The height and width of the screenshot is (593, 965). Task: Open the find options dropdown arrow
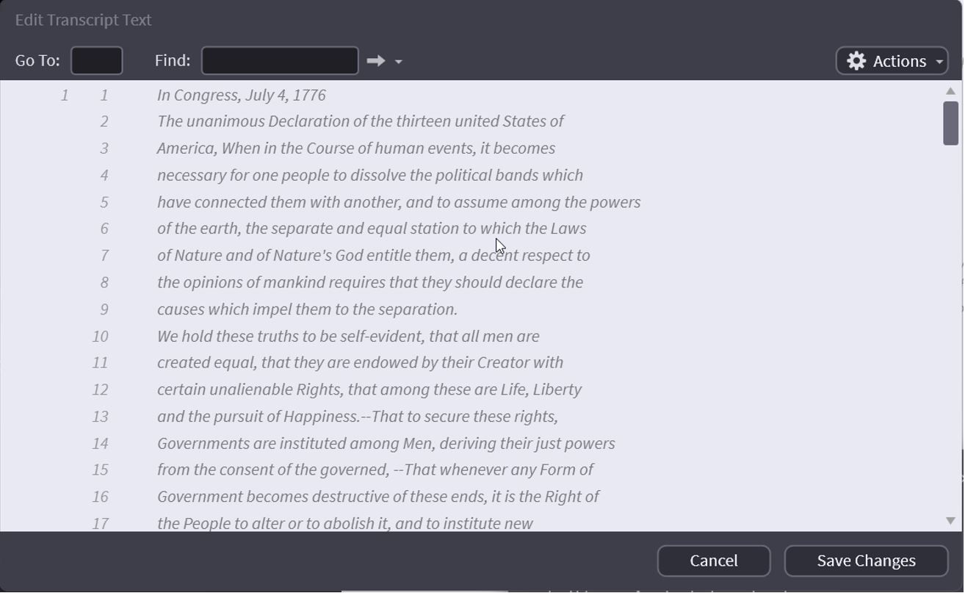click(x=398, y=62)
